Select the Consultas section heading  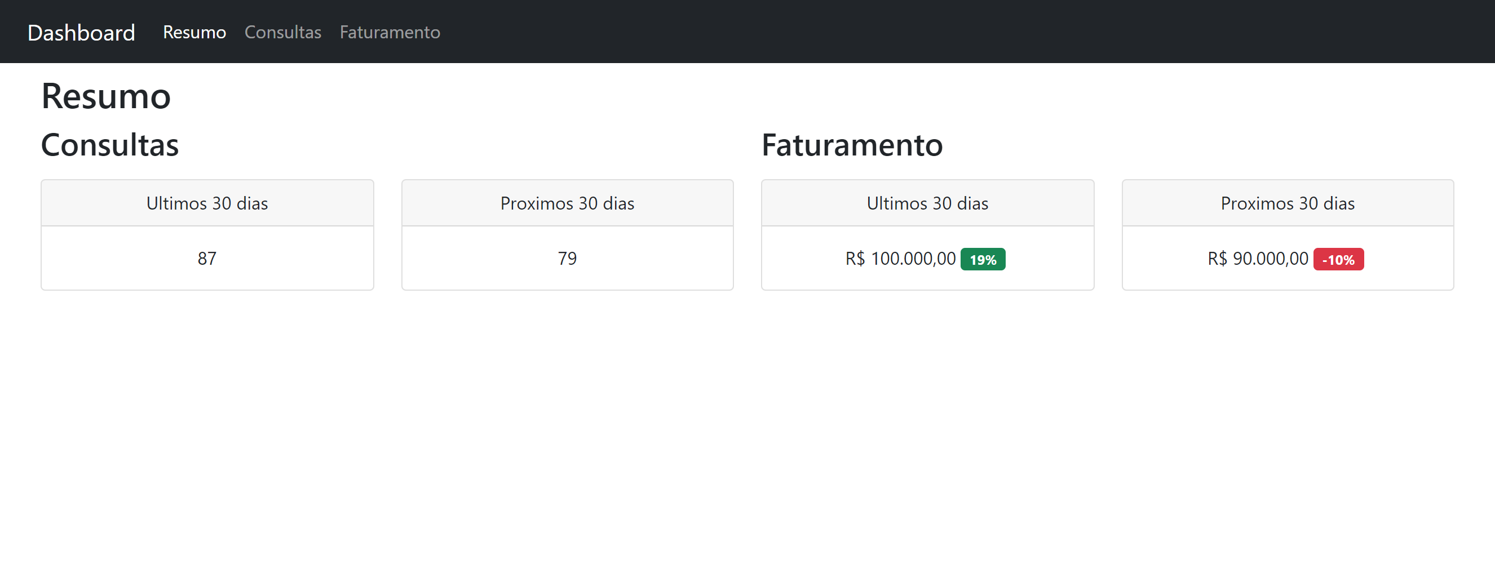(x=109, y=145)
